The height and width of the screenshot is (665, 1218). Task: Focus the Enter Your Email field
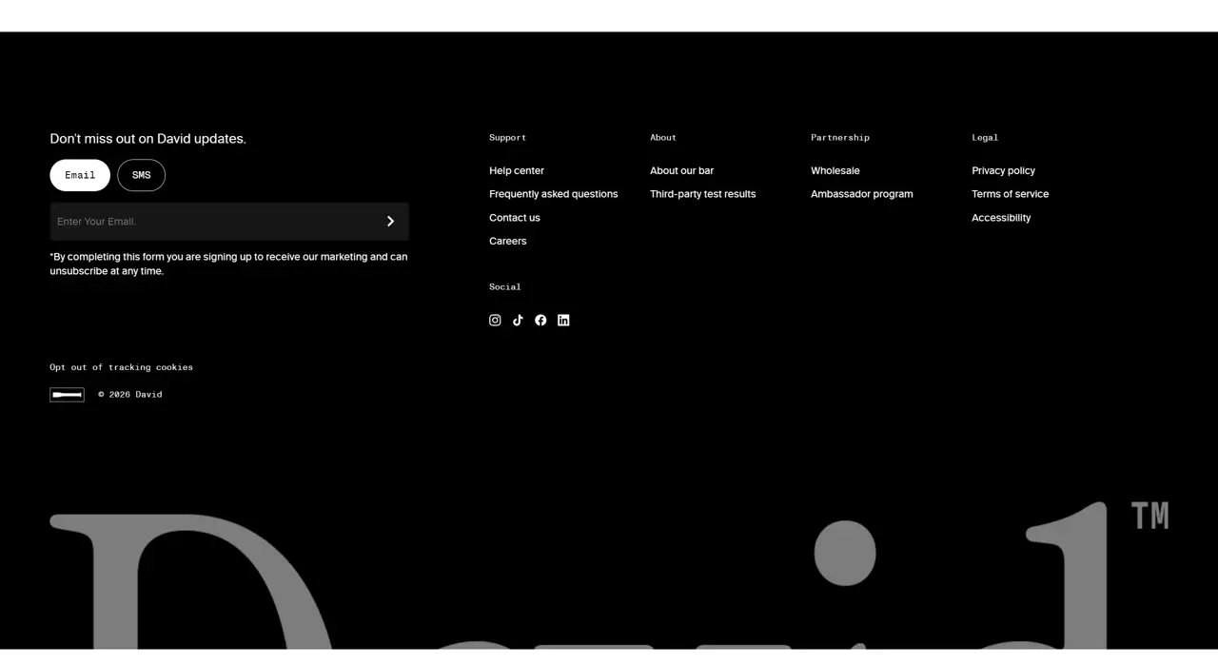click(x=209, y=222)
